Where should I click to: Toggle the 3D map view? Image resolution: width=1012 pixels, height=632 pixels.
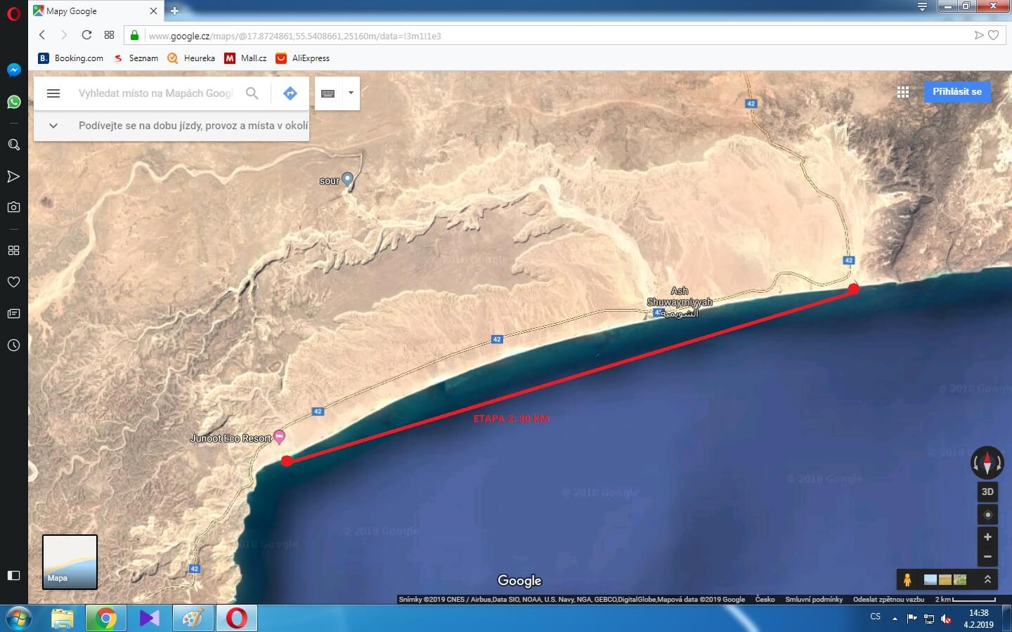987,492
